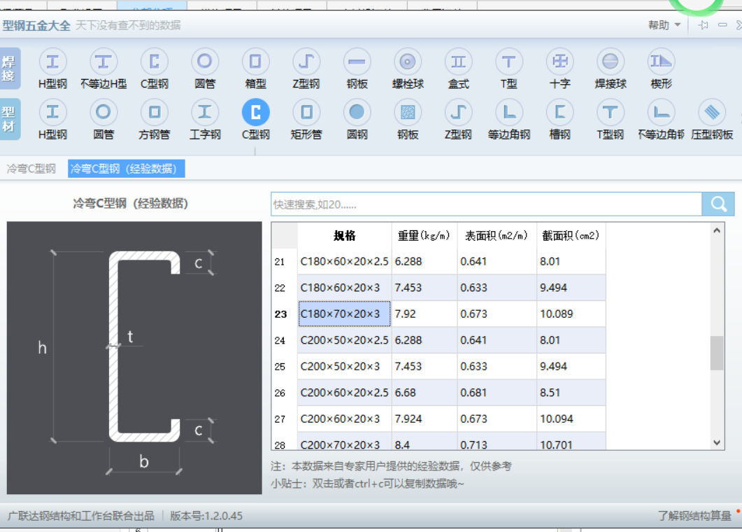Click the C-section diagram image
Image resolution: width=742 pixels, height=532 pixels.
click(134, 358)
